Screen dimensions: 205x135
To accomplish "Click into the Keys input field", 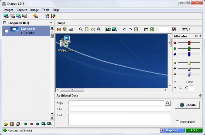I will pyautogui.click(x=116, y=103).
